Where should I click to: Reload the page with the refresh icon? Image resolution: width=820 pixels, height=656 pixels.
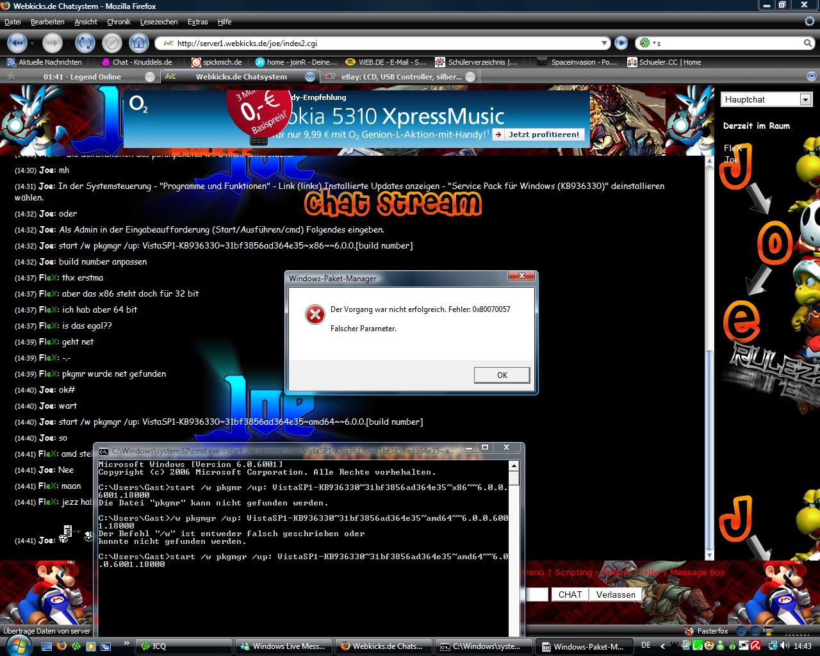coord(85,43)
